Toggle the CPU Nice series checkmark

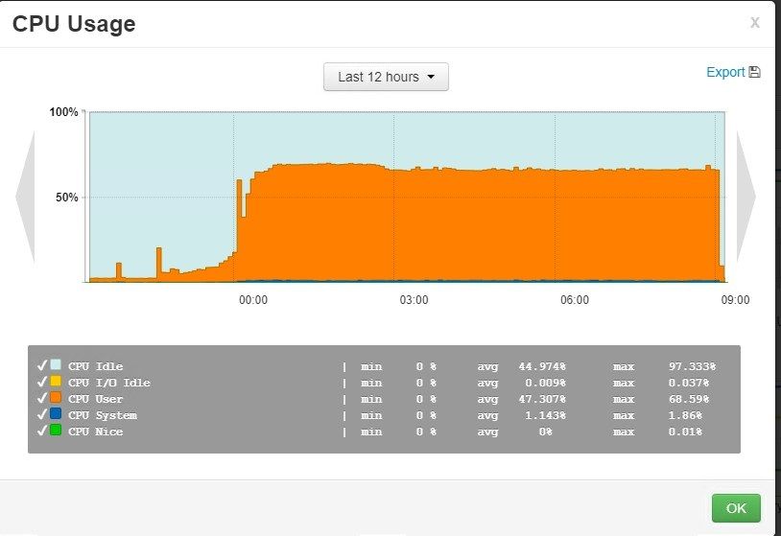coord(42,431)
